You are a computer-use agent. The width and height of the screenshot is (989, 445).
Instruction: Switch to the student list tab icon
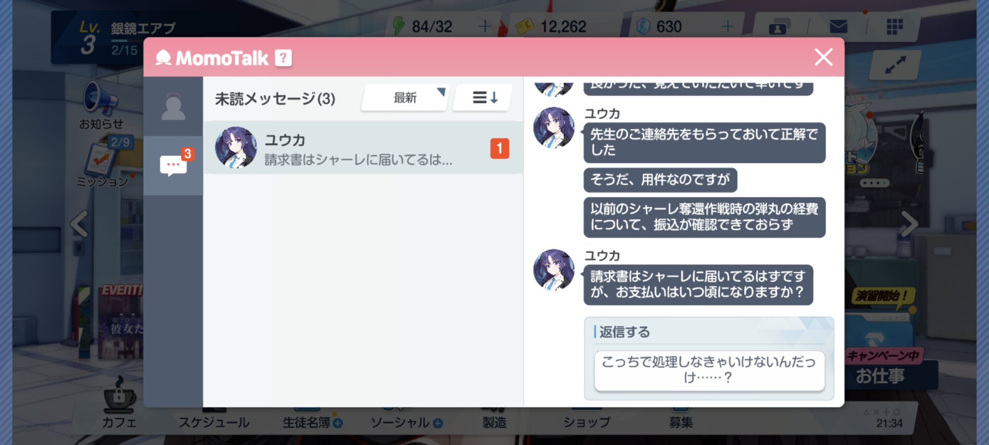pos(173,107)
